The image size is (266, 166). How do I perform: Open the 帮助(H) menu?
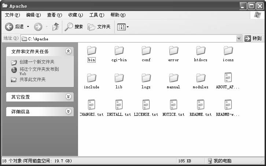point(118,15)
